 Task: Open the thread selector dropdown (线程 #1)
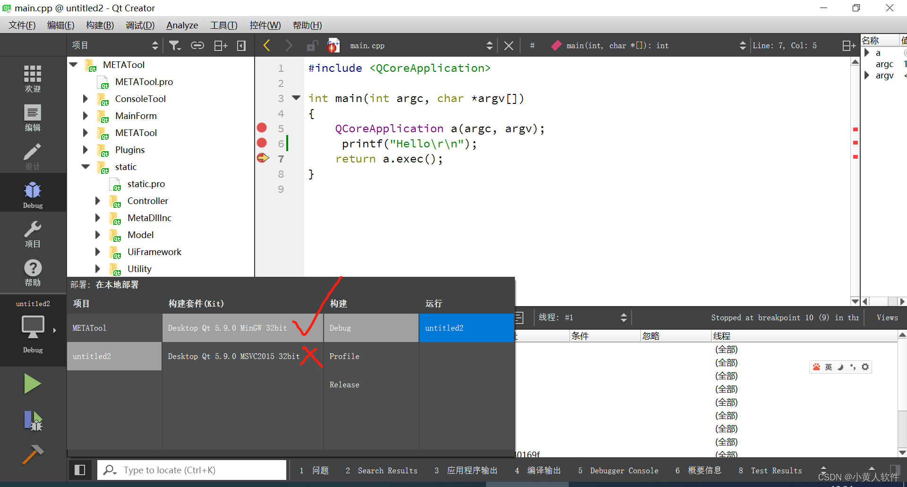[624, 317]
